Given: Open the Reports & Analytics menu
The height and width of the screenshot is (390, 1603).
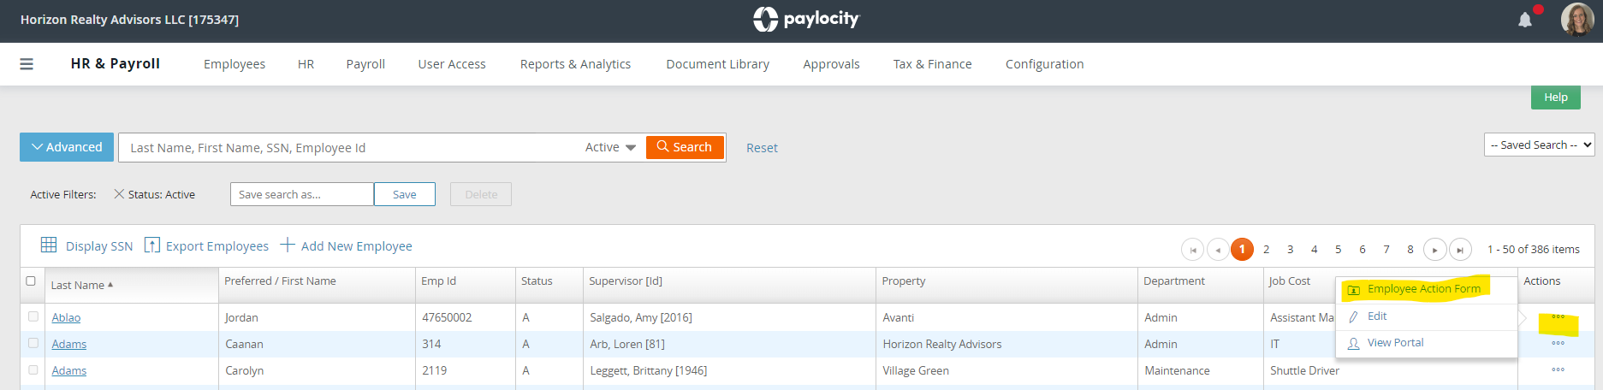Looking at the screenshot, I should coord(575,64).
